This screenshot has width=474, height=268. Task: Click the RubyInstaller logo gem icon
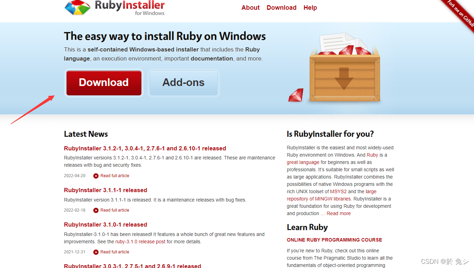coord(78,8)
